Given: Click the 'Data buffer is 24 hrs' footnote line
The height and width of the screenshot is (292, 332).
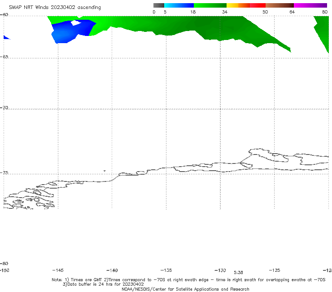Looking at the screenshot, I should pos(103,284).
